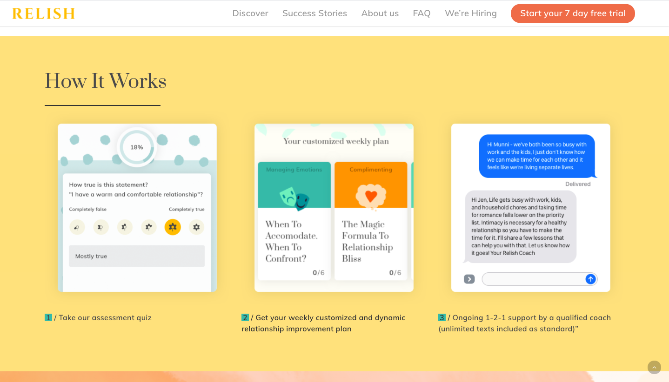Image resolution: width=669 pixels, height=382 pixels.
Task: Click the Delivered status label
Action: click(x=578, y=184)
